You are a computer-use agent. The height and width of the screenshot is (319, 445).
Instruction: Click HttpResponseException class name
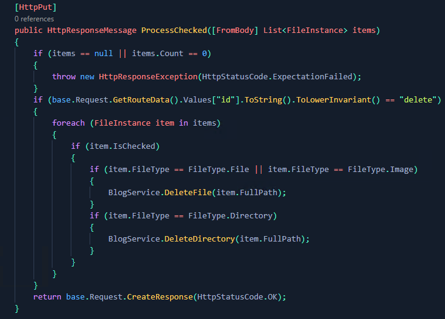click(x=148, y=77)
